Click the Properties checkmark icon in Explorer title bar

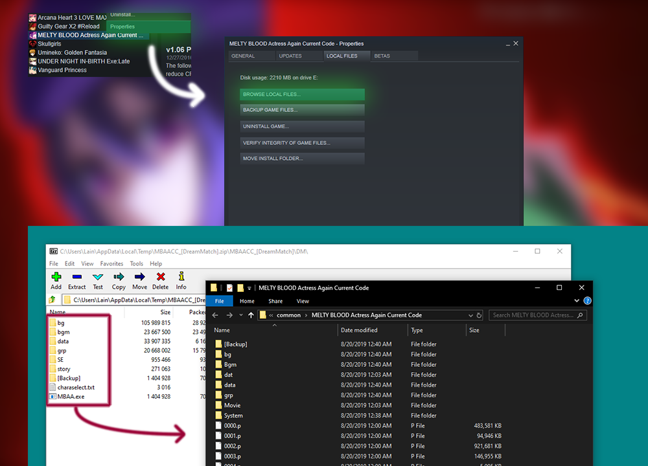coord(229,287)
